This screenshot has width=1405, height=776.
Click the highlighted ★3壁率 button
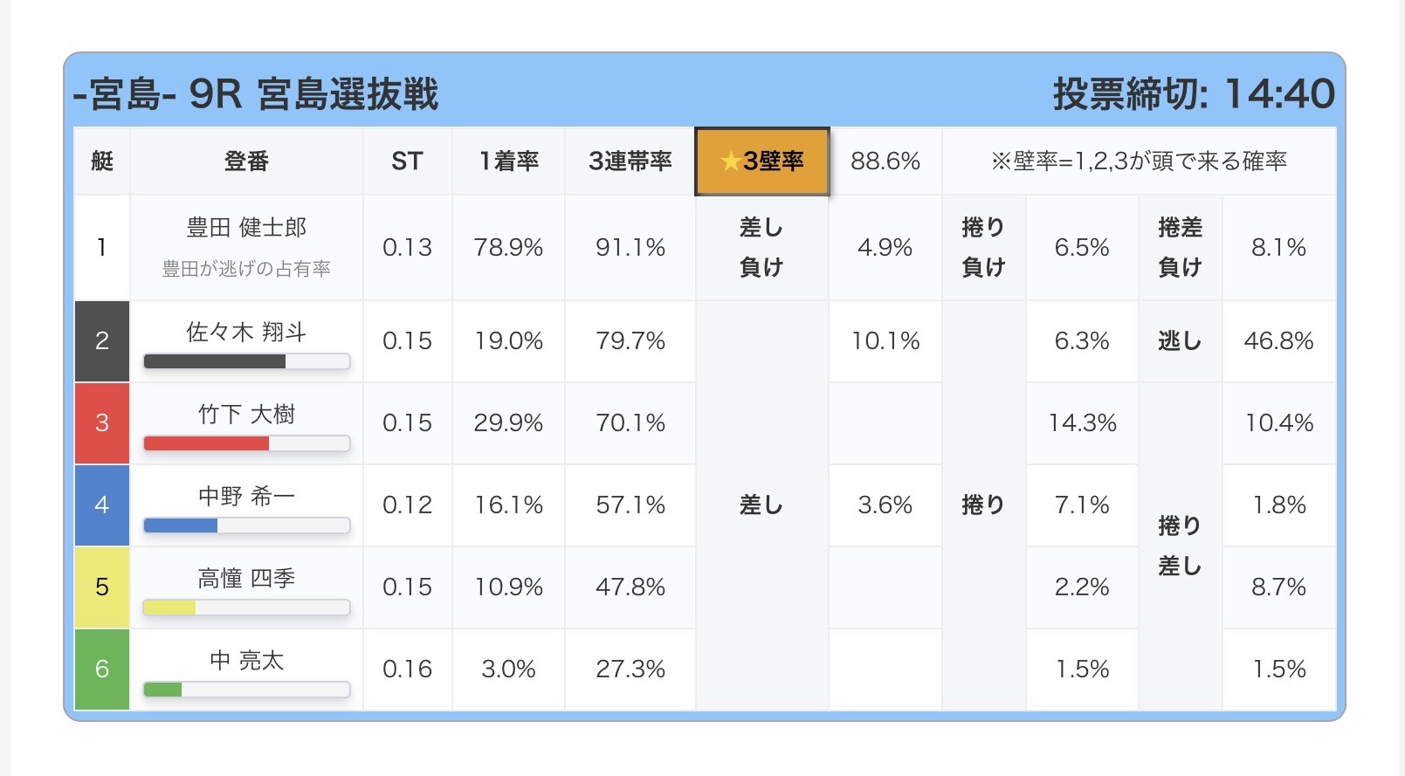tap(761, 161)
